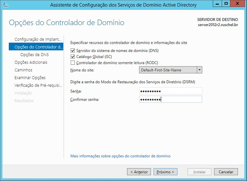Image resolution: width=247 pixels, height=181 pixels.
Task: Toggle the DNS server checkbox
Action: tap(73, 51)
